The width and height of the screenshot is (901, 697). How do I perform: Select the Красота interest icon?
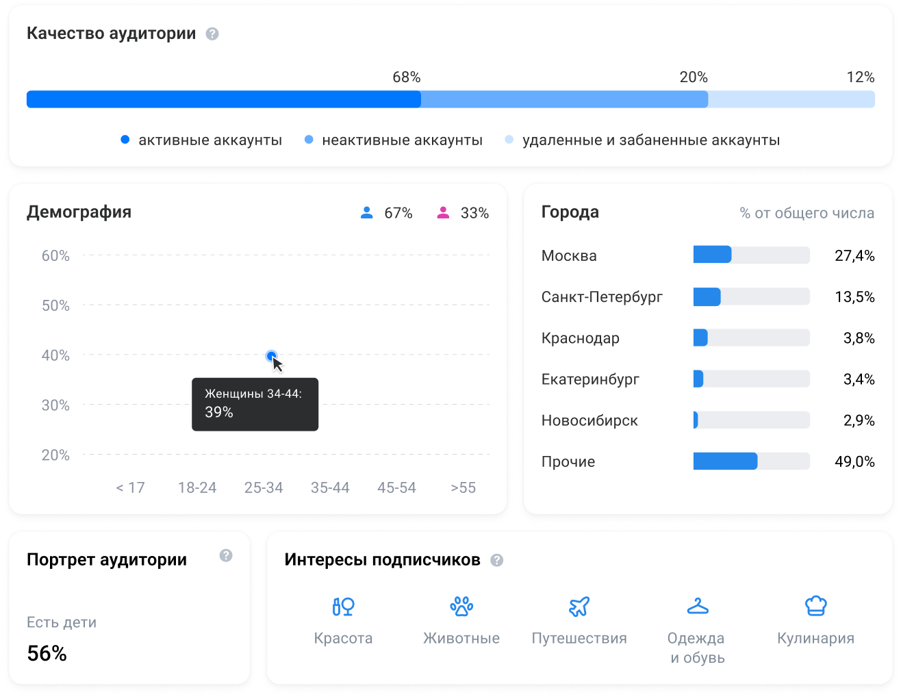pos(343,607)
